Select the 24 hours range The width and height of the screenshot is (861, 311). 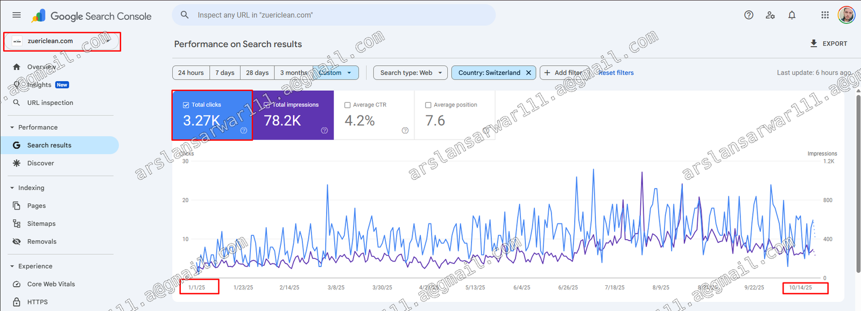[191, 73]
